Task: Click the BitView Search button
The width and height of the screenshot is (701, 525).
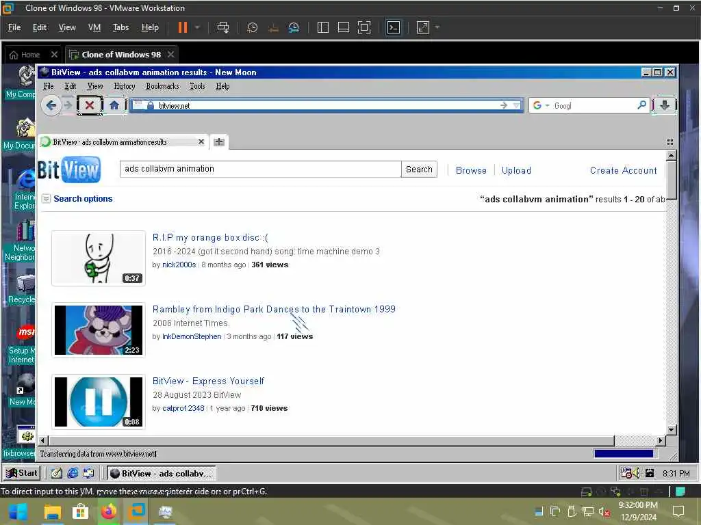Action: point(419,170)
